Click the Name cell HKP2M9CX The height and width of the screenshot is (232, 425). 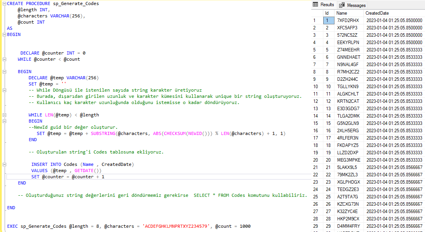point(348,218)
